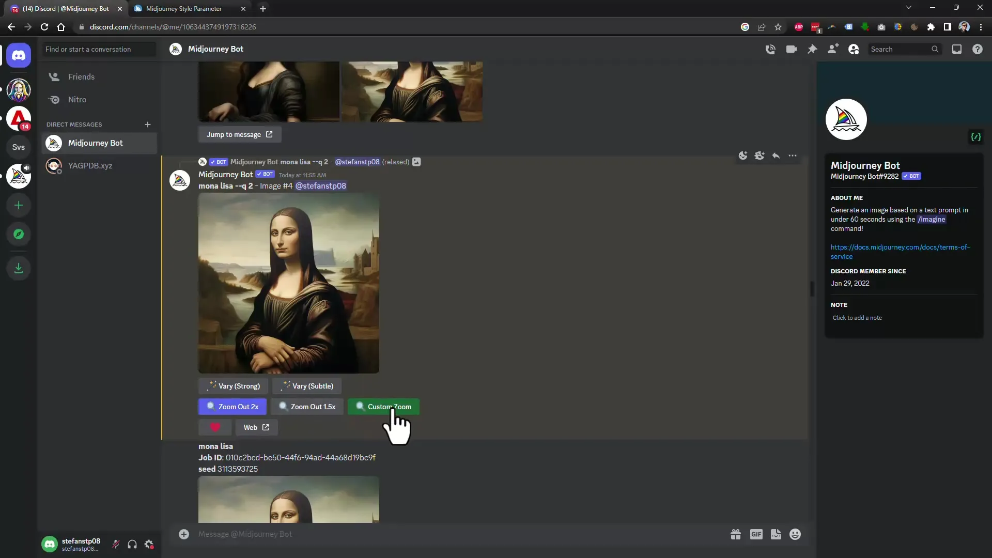Toggle headphones deafen
The height and width of the screenshot is (558, 992).
(x=132, y=544)
